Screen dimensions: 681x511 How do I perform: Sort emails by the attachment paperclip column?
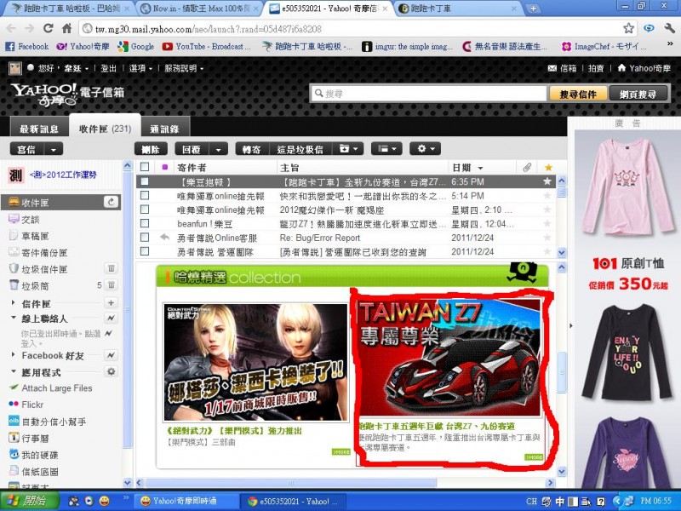(527, 167)
